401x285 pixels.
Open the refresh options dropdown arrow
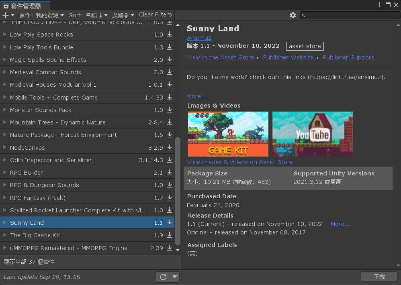(175, 277)
